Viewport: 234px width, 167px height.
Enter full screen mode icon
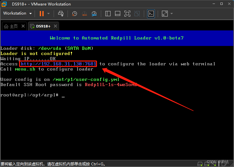(127, 14)
